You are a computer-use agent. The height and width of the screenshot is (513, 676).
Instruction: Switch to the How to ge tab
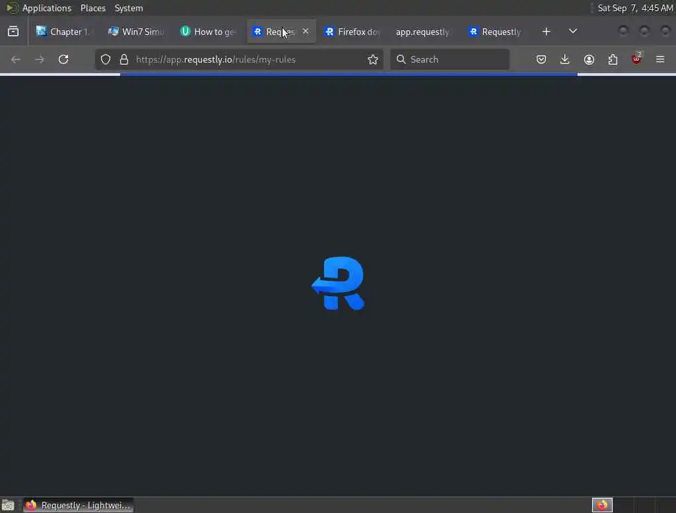(209, 32)
